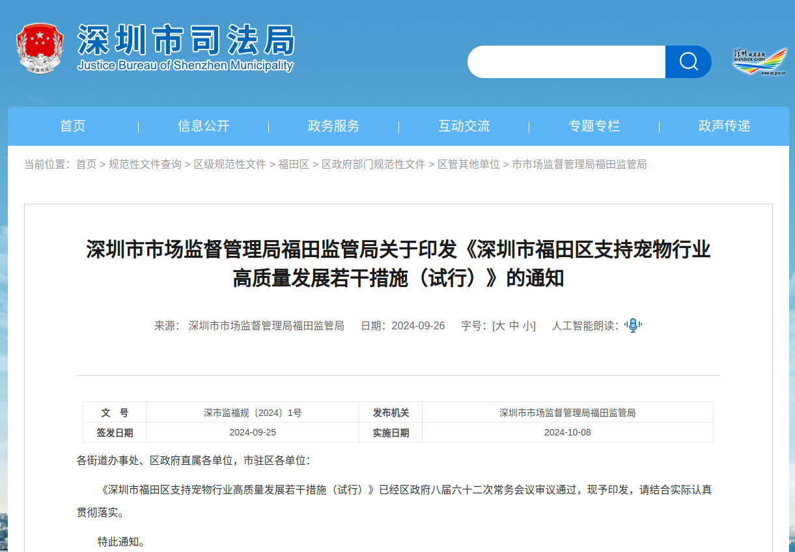Screen dimensions: 795x552
Task: Click the search input field
Action: coord(566,62)
